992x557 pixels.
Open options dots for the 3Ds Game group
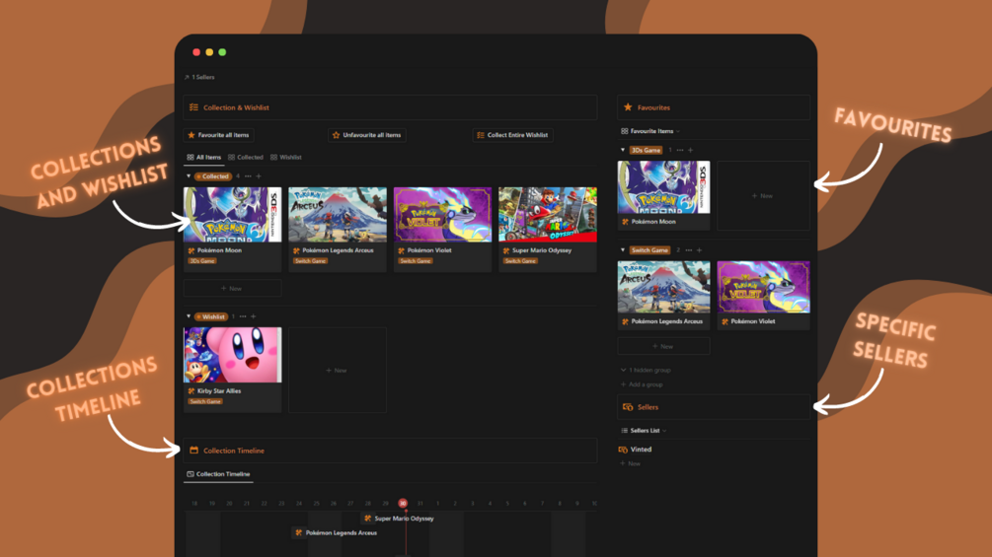coord(680,150)
